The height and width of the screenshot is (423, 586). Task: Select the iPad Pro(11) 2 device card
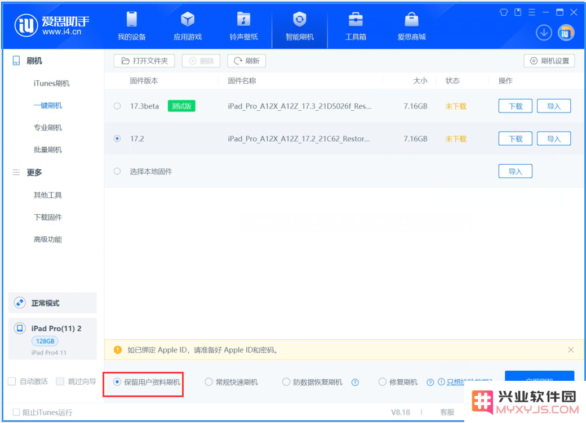(x=52, y=339)
